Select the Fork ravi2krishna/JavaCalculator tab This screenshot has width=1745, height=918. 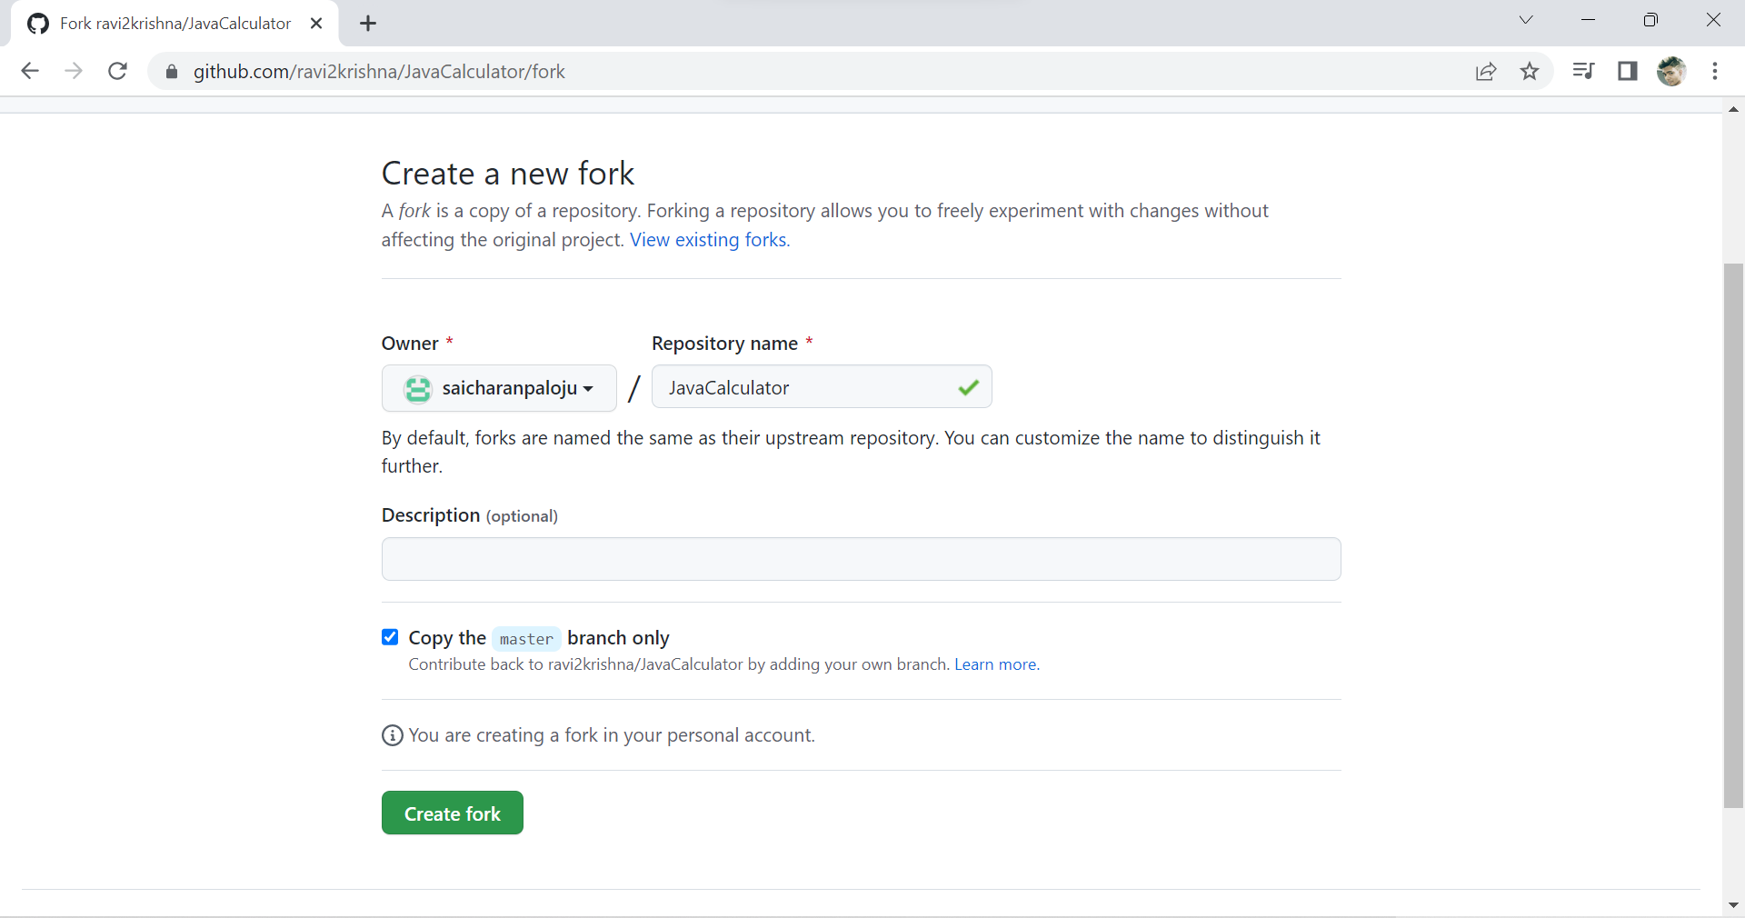tap(174, 24)
